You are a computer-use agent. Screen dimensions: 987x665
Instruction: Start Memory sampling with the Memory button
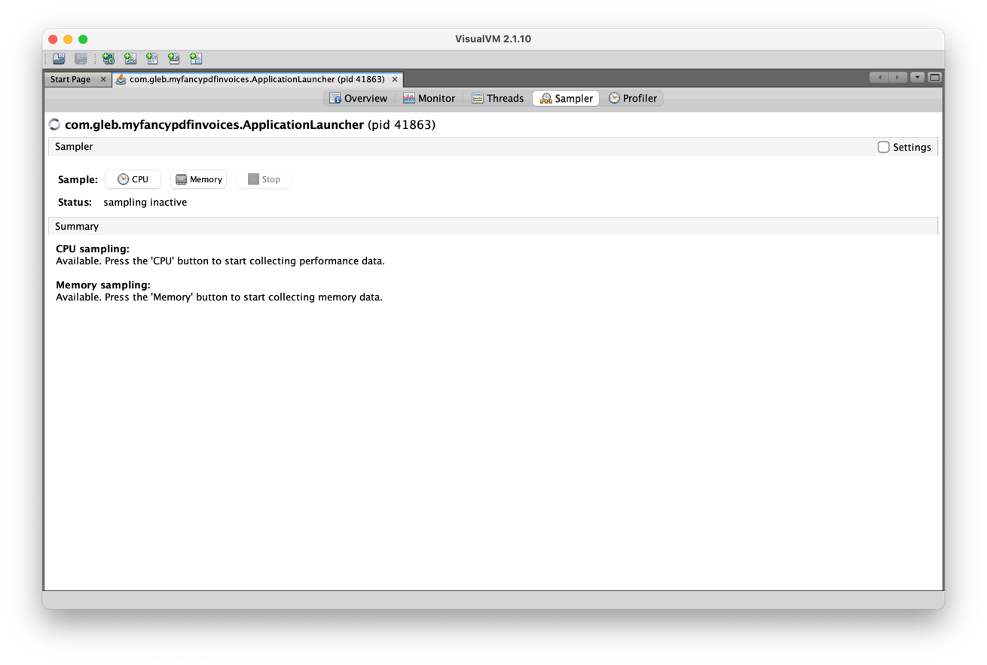pos(198,179)
